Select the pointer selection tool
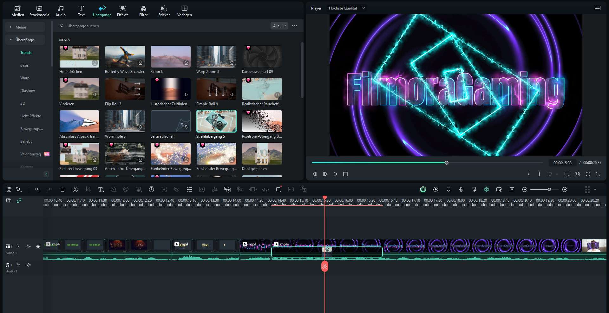Viewport: 609px width, 313px height. pyautogui.click(x=19, y=189)
